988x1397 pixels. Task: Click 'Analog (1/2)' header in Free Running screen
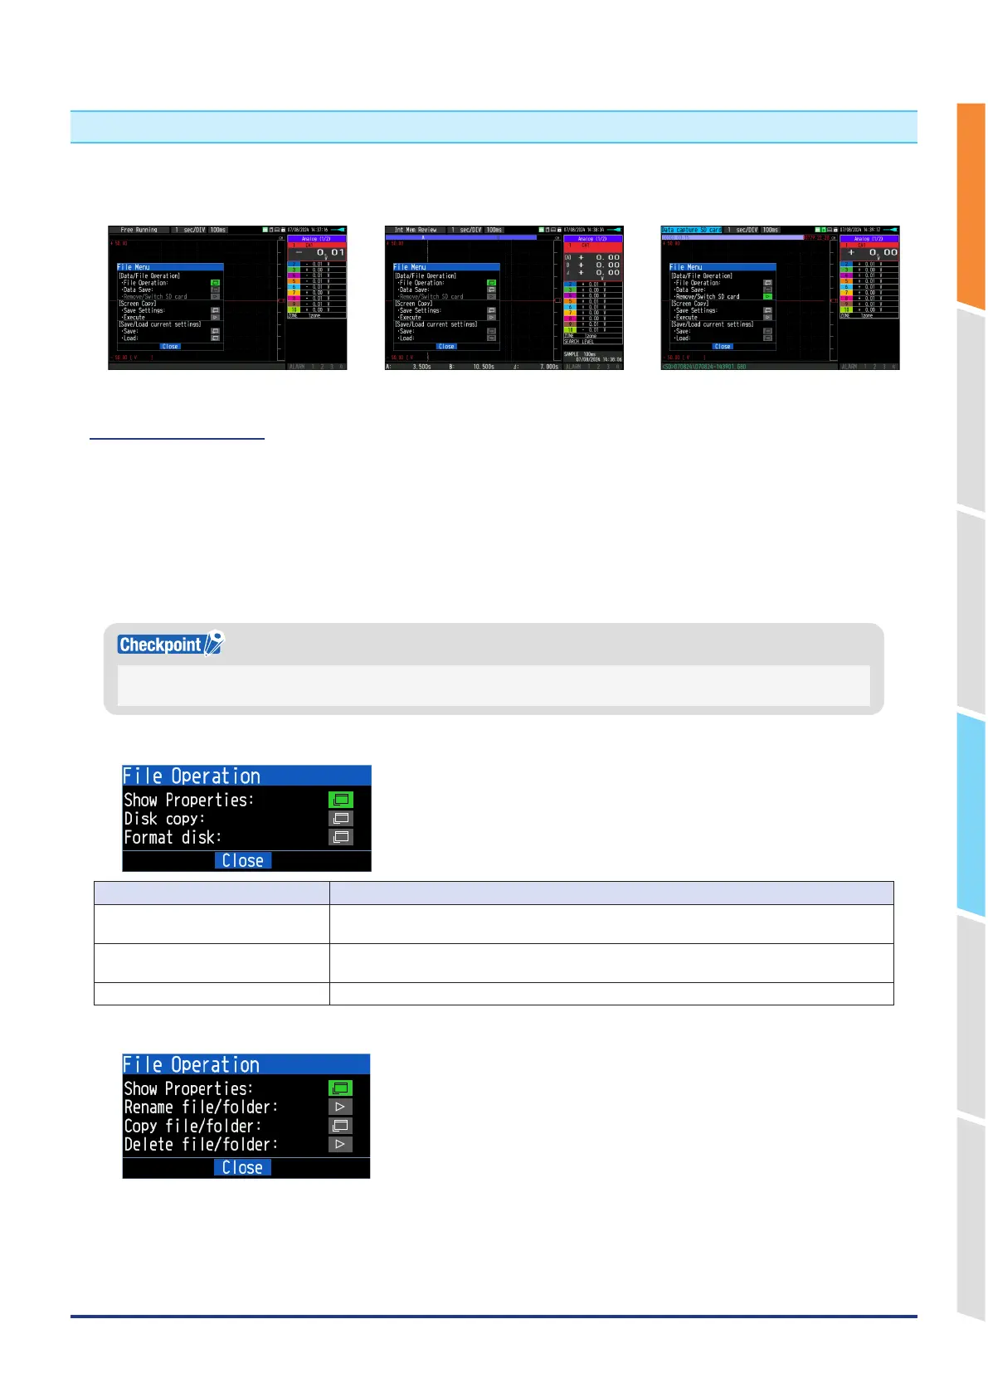(x=317, y=239)
